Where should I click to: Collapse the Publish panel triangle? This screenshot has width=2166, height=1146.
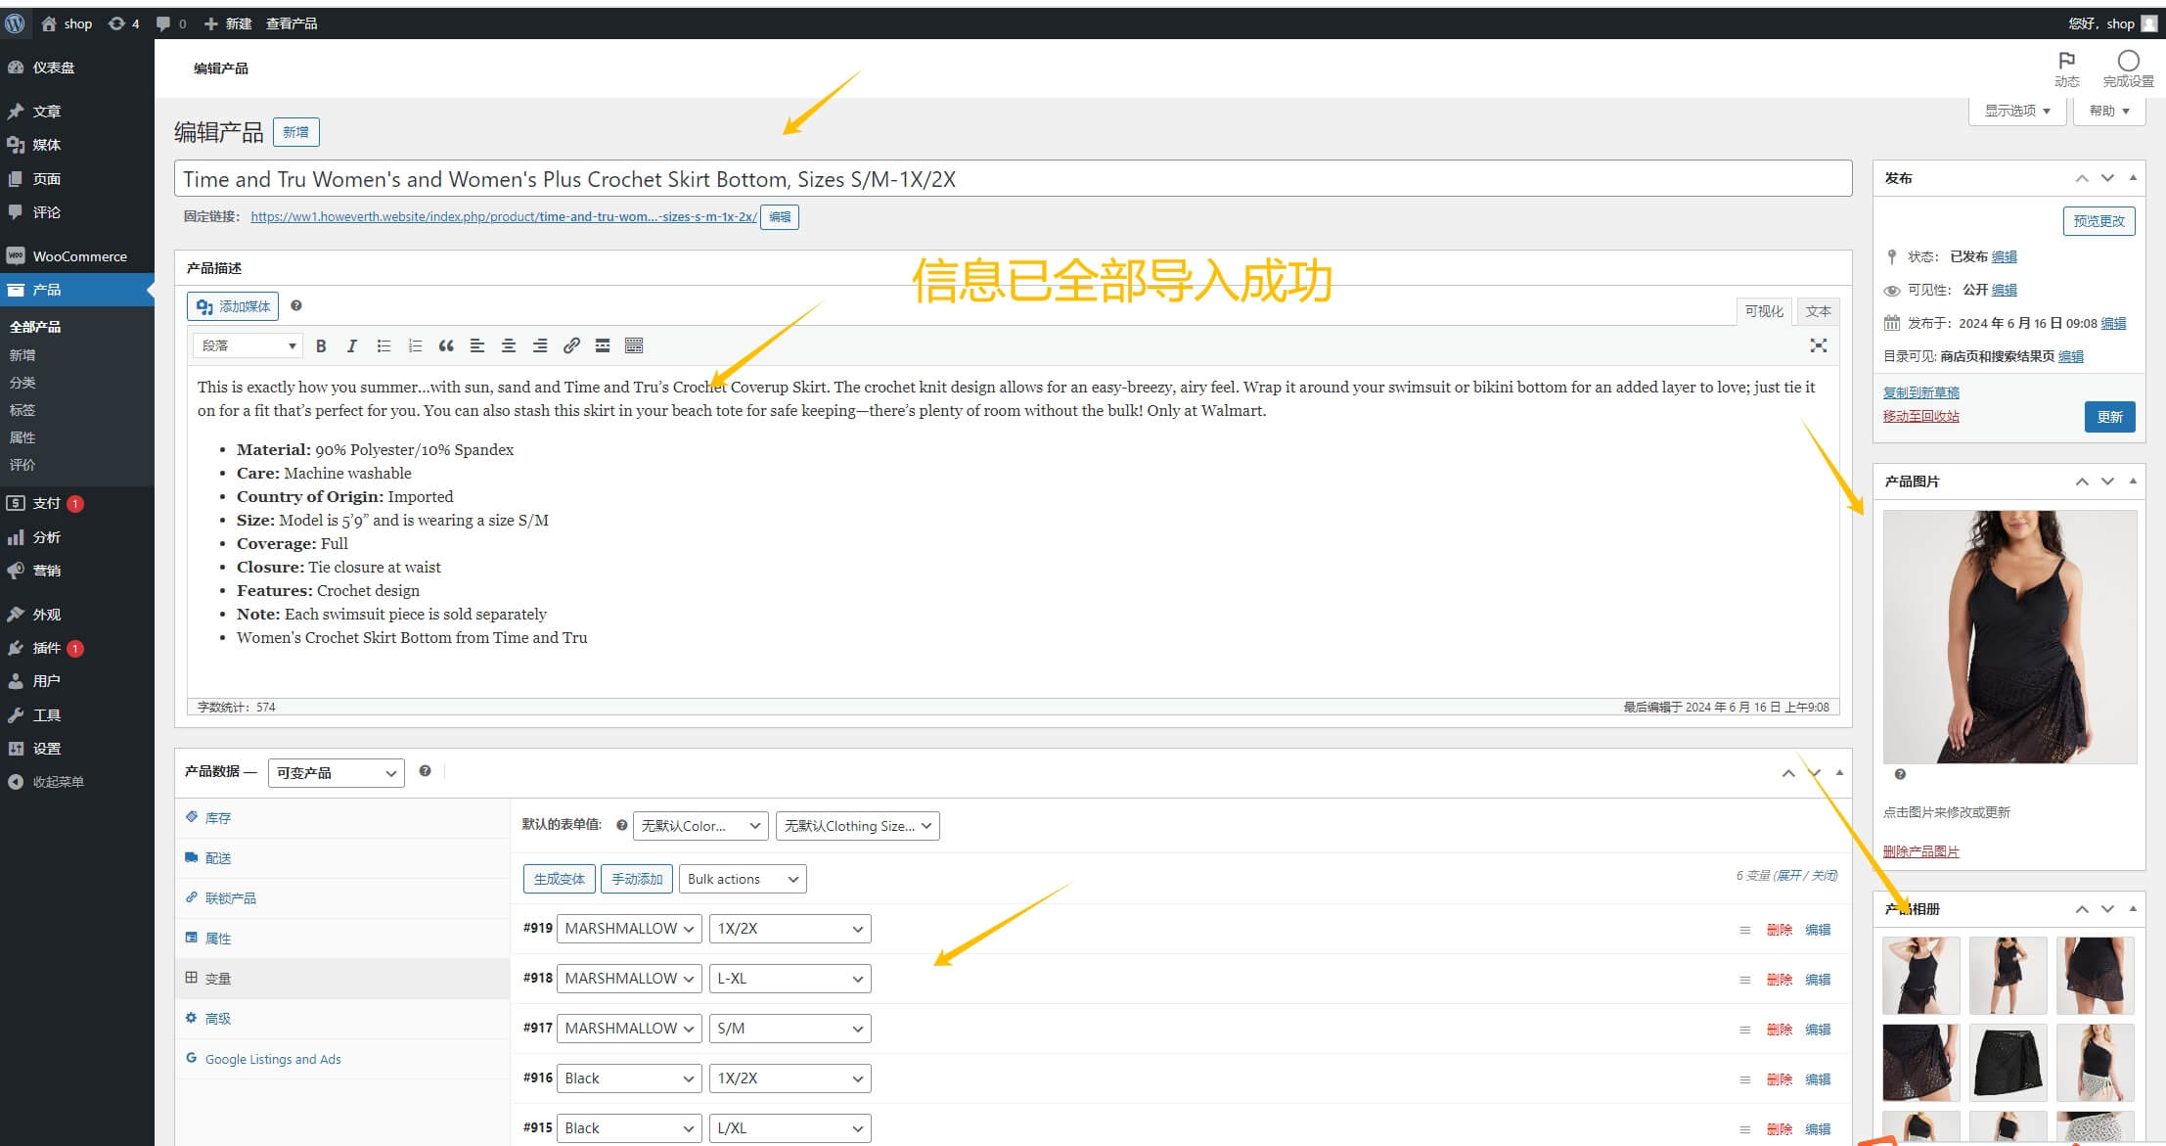(x=2133, y=178)
